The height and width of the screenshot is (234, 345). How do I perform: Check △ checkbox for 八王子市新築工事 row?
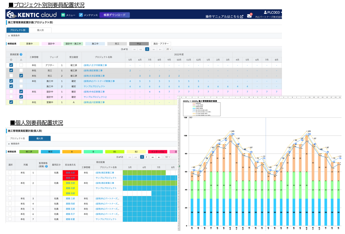point(21,65)
